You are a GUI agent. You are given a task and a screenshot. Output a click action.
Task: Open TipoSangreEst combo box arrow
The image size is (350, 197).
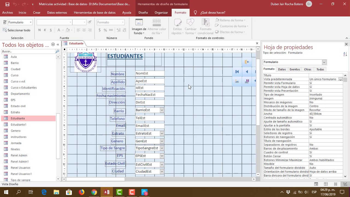(x=162, y=148)
